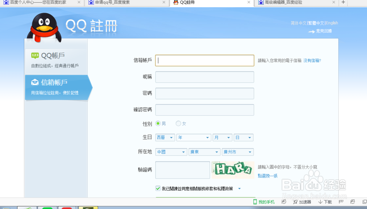This screenshot has height=209, width=367.
Task: Click the 沒有信箱? link
Action: pos(312,60)
